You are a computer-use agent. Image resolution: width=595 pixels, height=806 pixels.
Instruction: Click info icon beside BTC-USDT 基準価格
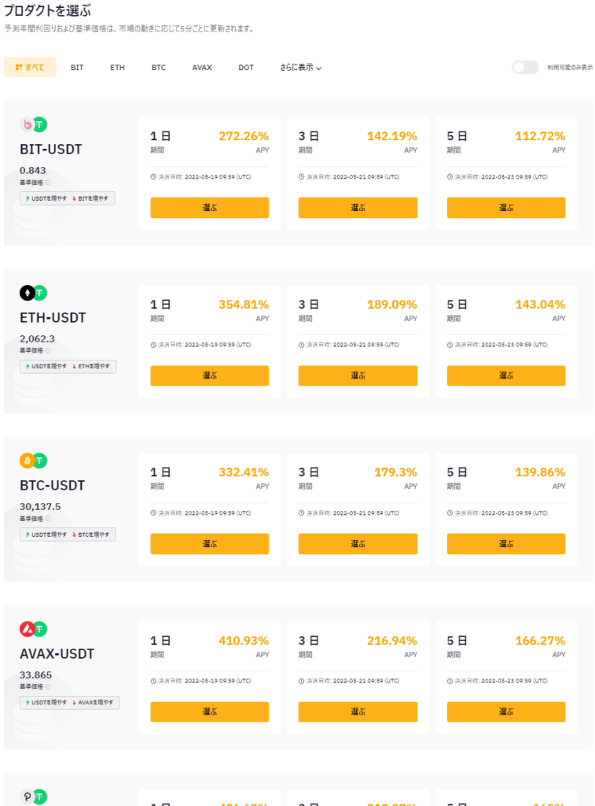(x=48, y=519)
